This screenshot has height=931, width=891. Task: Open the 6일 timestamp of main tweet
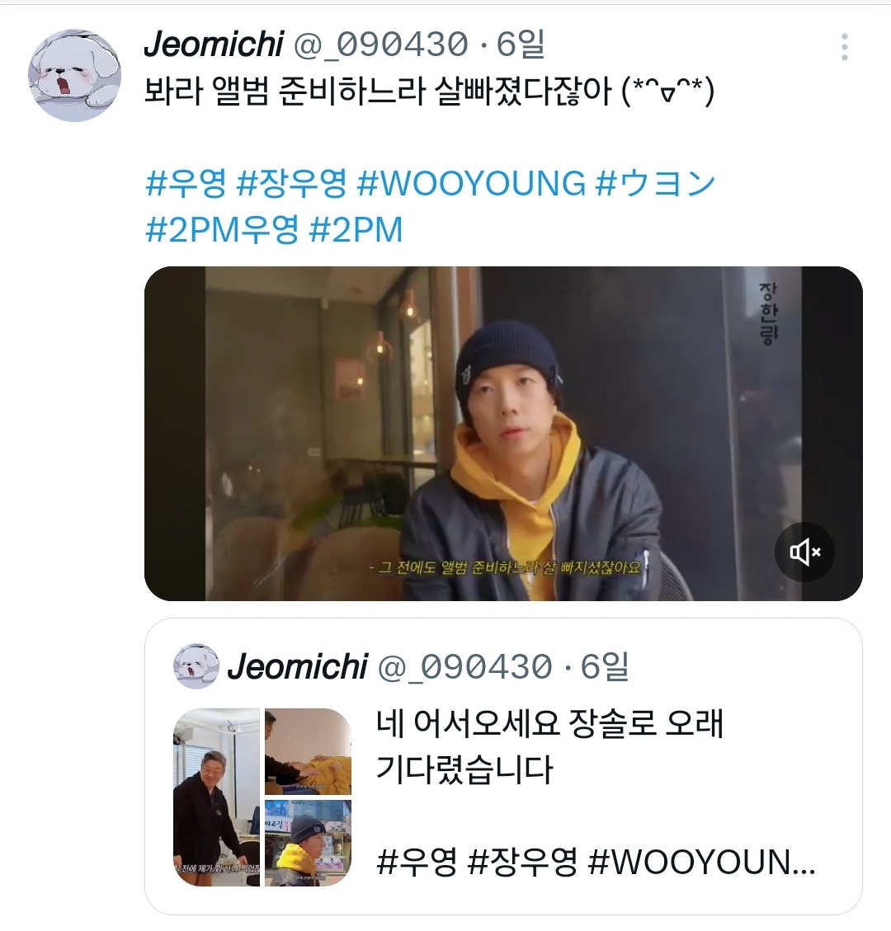point(521,45)
